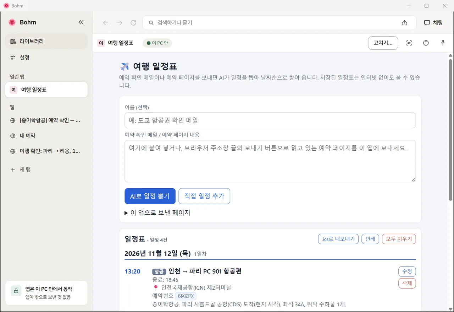Click the lock icon in the status card
This screenshot has width=454, height=312.
click(16, 291)
